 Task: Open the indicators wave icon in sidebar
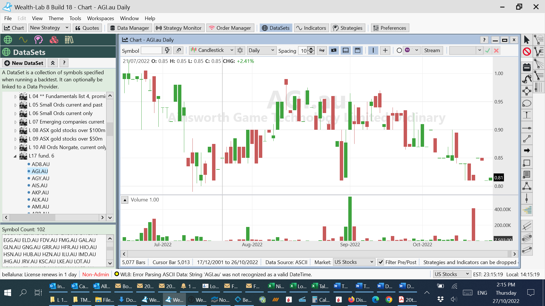(x=23, y=40)
